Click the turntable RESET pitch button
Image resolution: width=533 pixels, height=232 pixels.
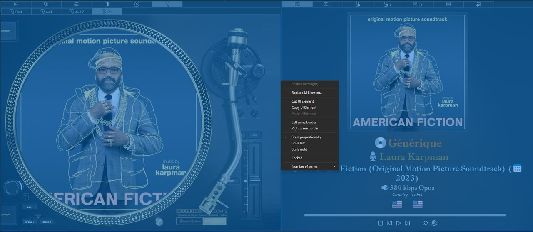[232, 181]
